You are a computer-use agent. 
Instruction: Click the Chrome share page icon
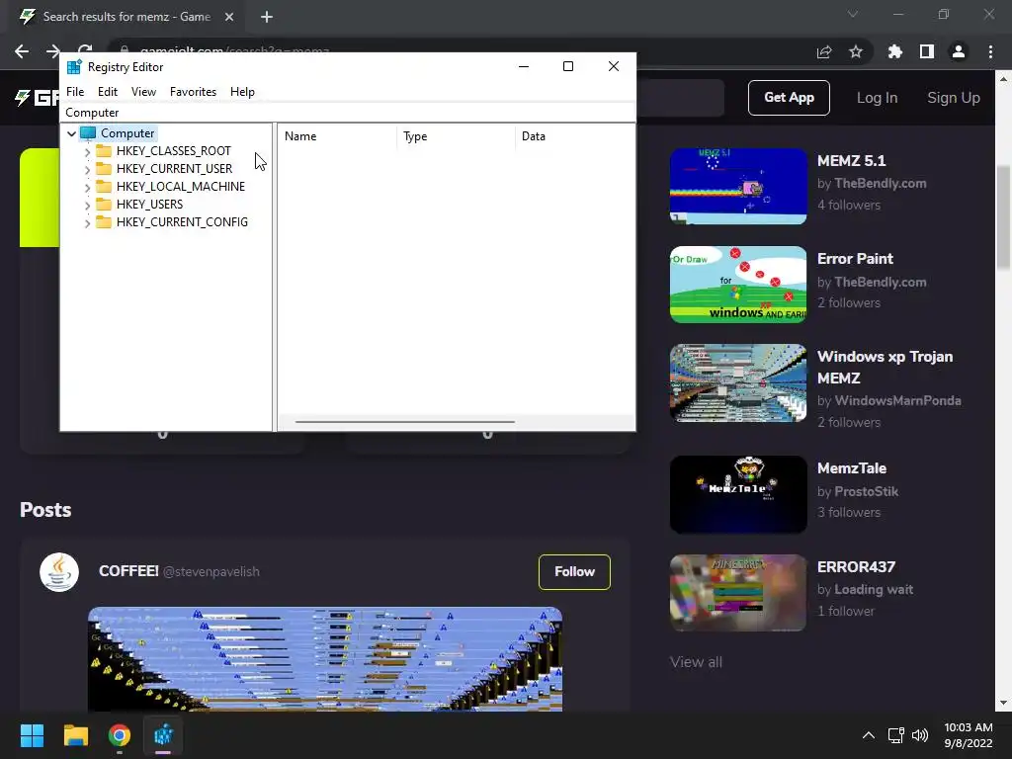[824, 51]
